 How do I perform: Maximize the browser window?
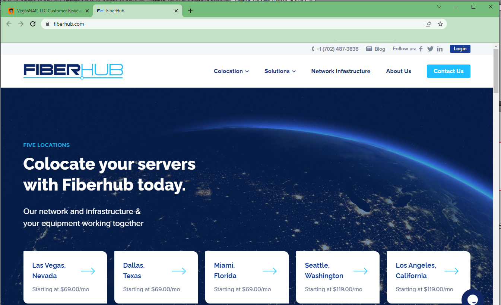[473, 7]
